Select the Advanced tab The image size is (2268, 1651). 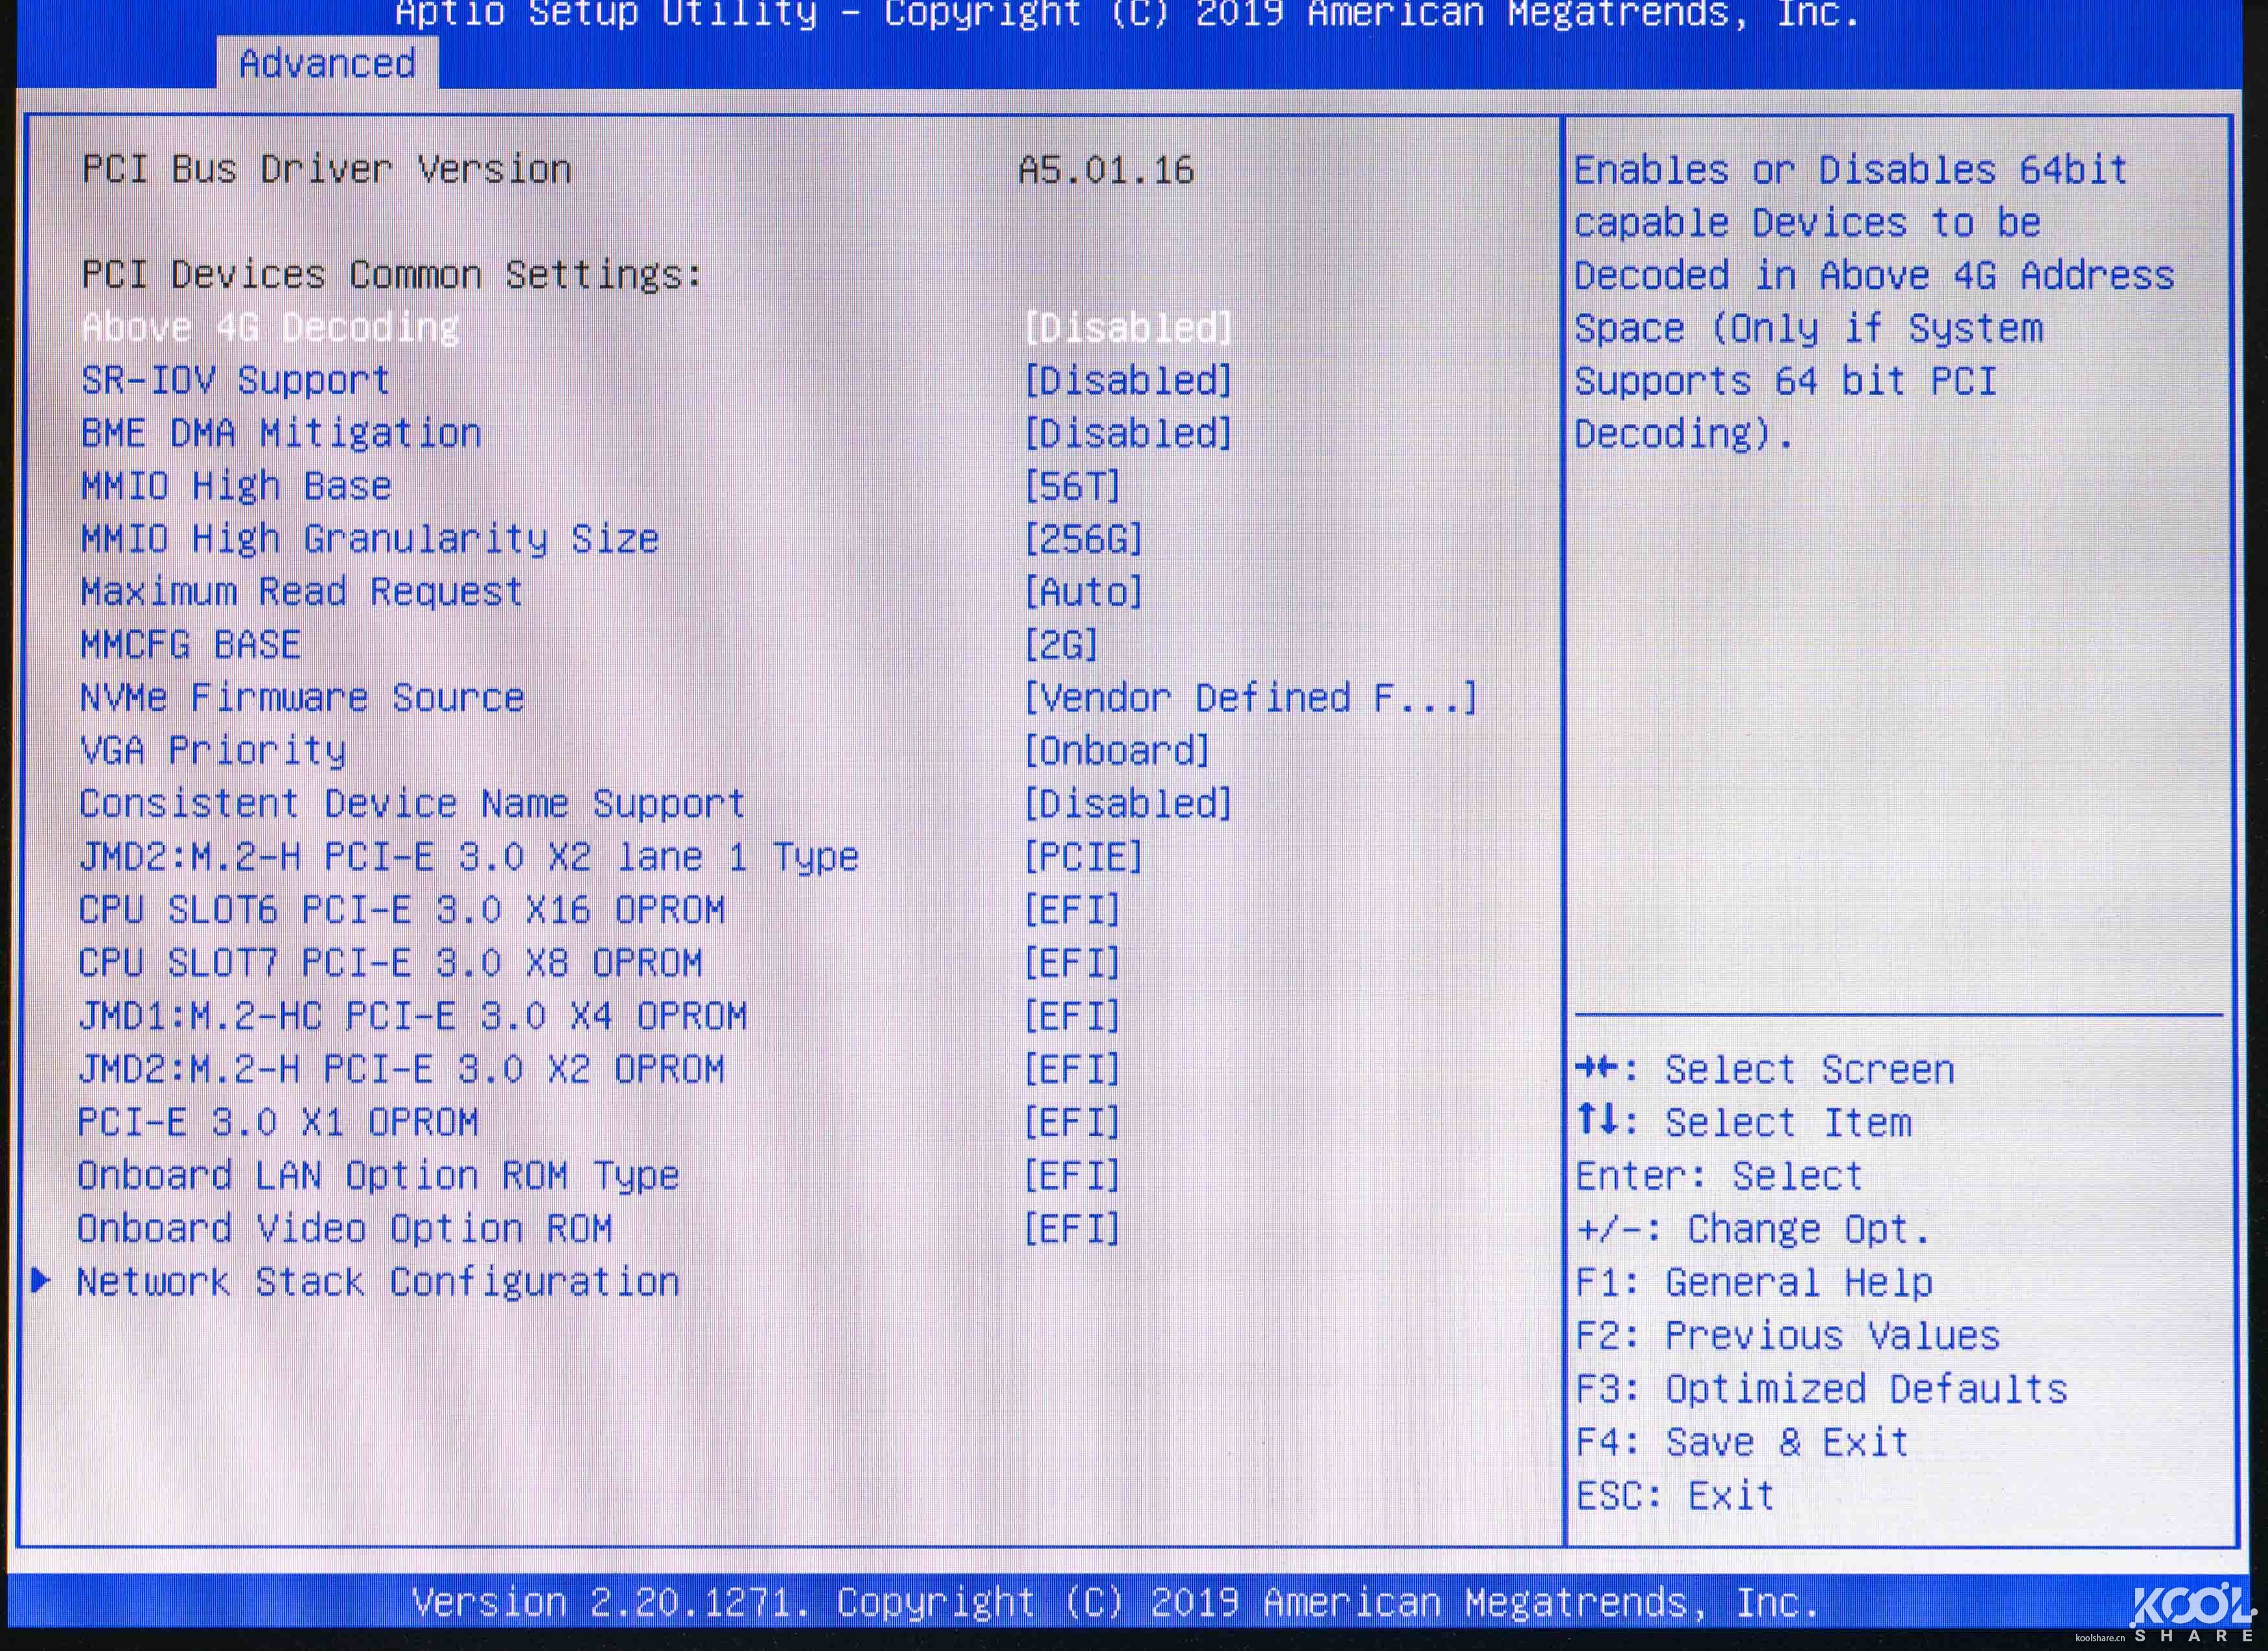click(327, 64)
